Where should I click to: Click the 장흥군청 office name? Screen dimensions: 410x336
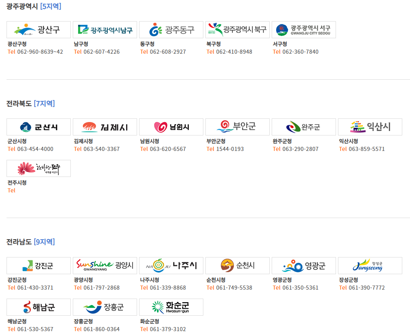click(x=83, y=321)
